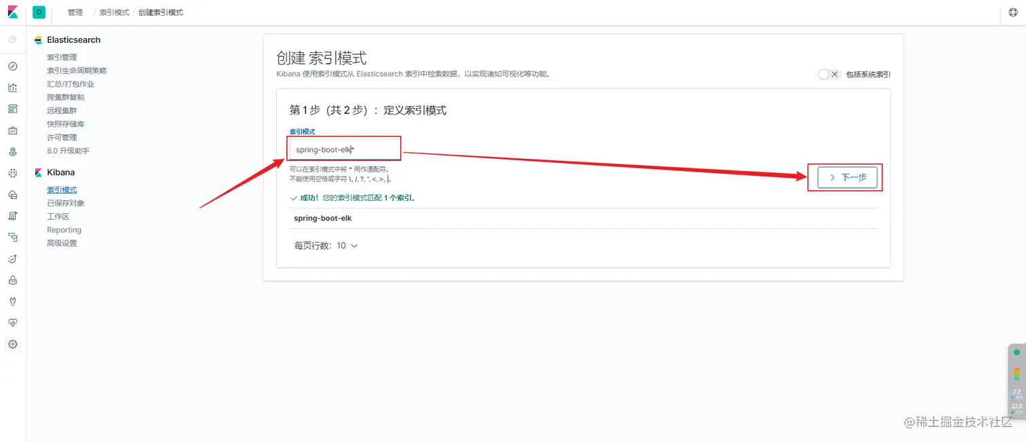Open the Machine Learning sidebar icon

pos(12,173)
